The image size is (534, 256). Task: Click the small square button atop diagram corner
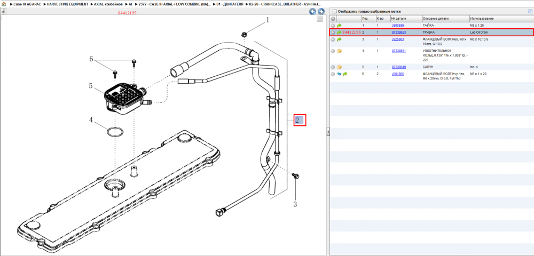(x=319, y=19)
